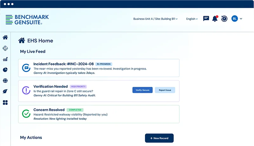Click the Report Issue button
The width and height of the screenshot is (254, 146).
pos(165,90)
